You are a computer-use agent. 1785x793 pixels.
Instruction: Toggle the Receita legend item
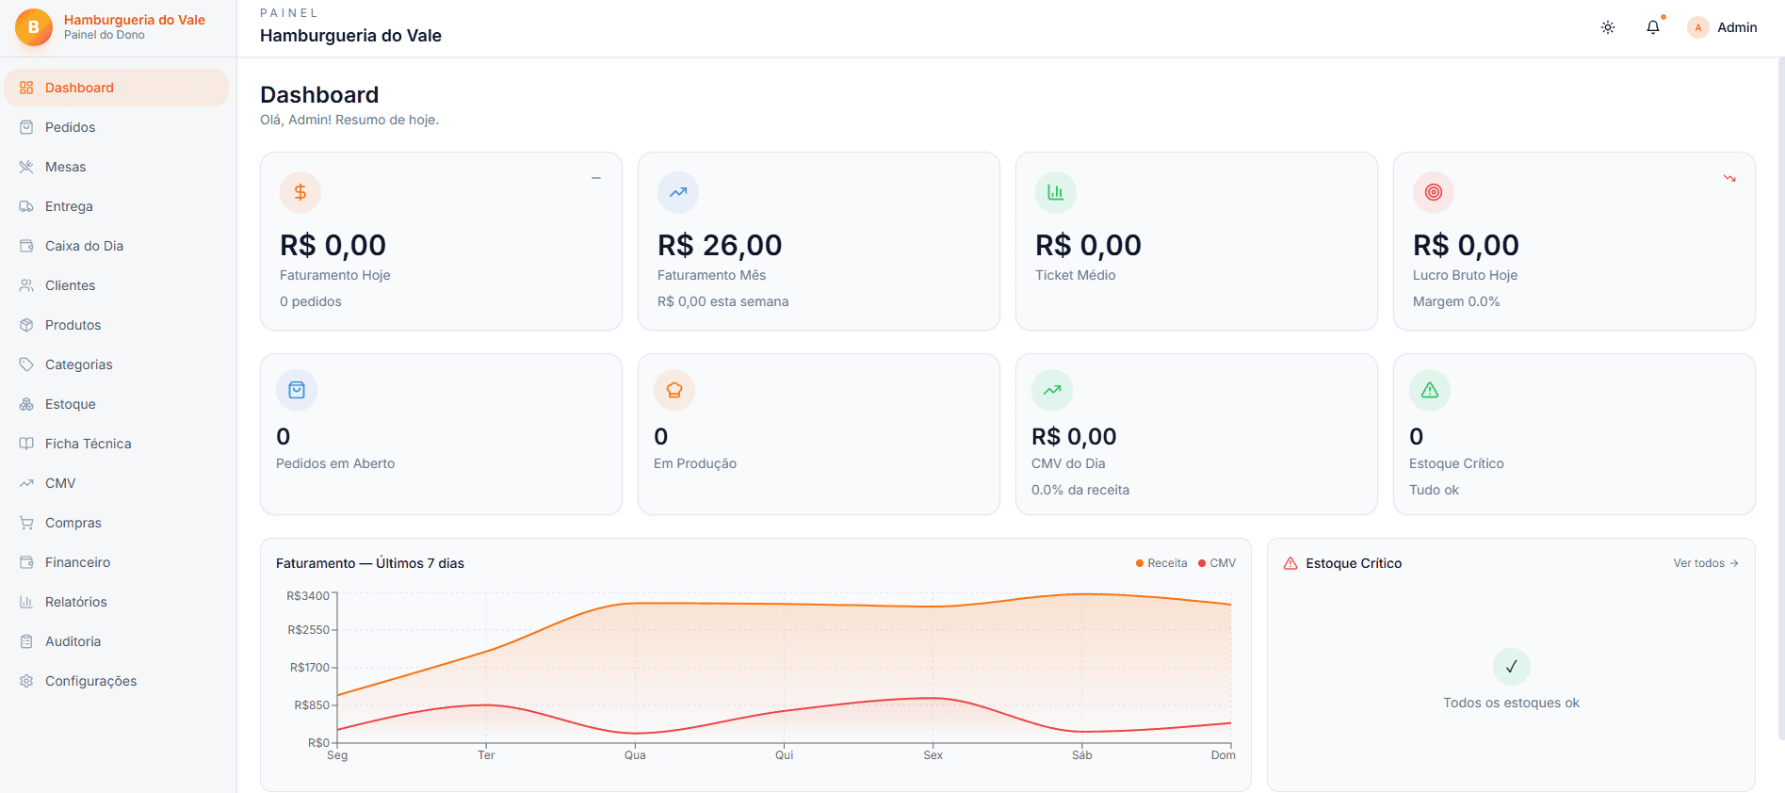(1161, 563)
